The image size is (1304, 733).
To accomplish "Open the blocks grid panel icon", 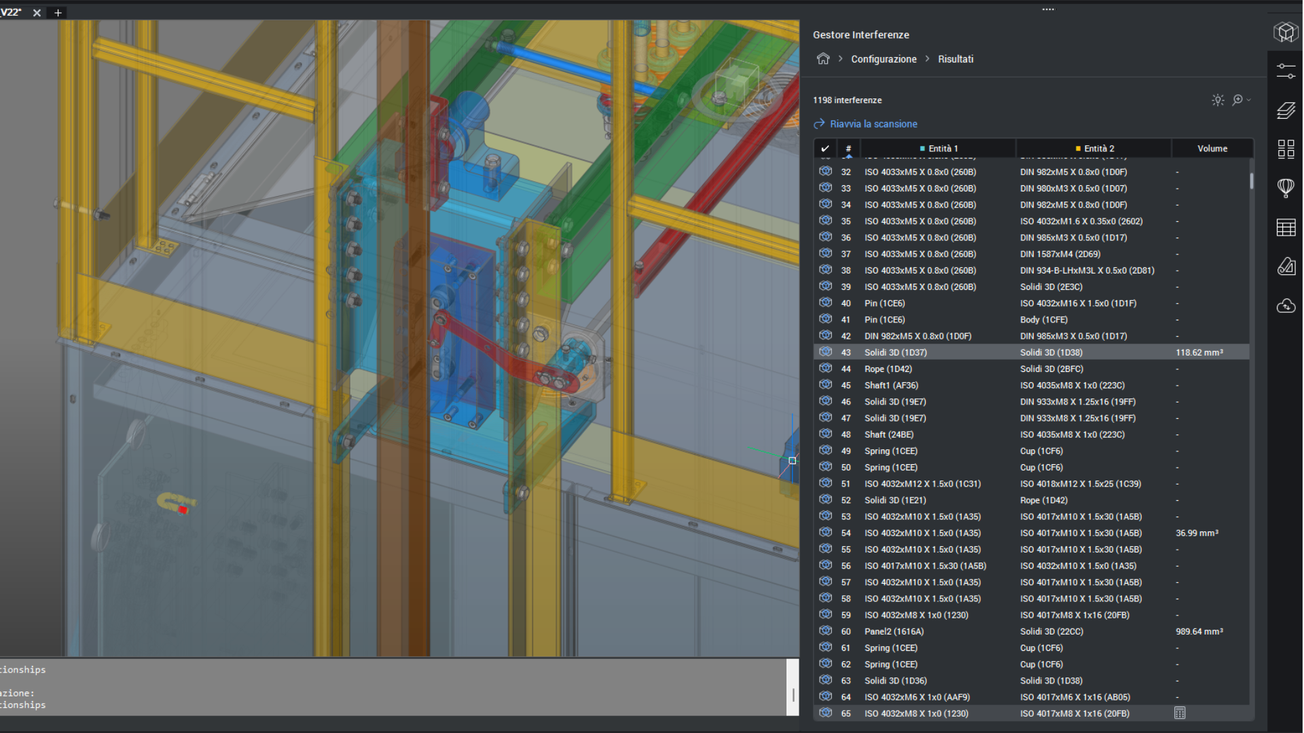I will 1286,149.
